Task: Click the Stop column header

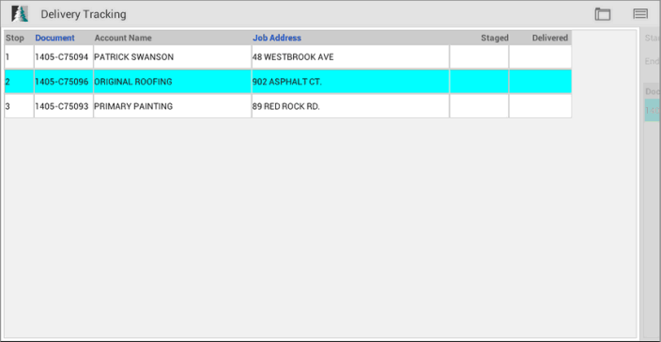Action: [x=15, y=38]
